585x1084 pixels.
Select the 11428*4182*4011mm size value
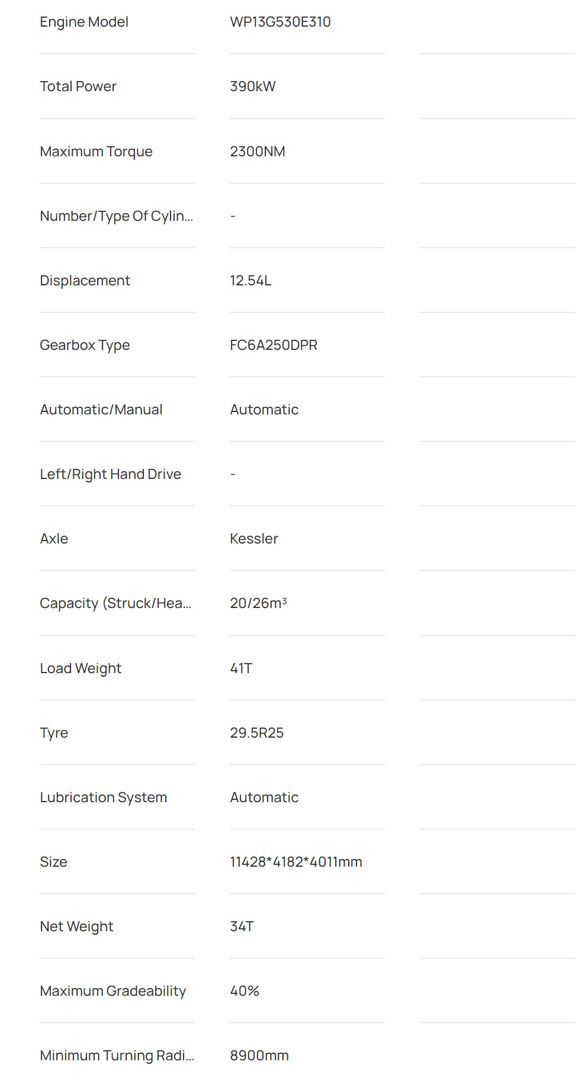(296, 862)
